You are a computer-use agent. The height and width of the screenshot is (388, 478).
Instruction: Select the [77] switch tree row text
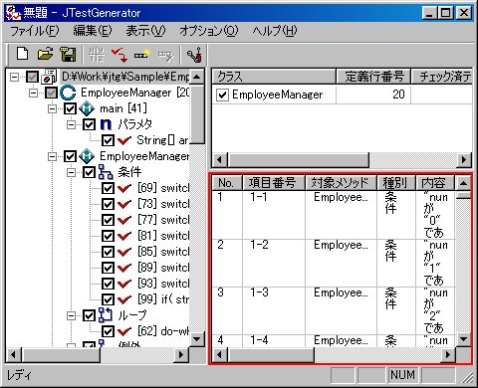(x=163, y=220)
